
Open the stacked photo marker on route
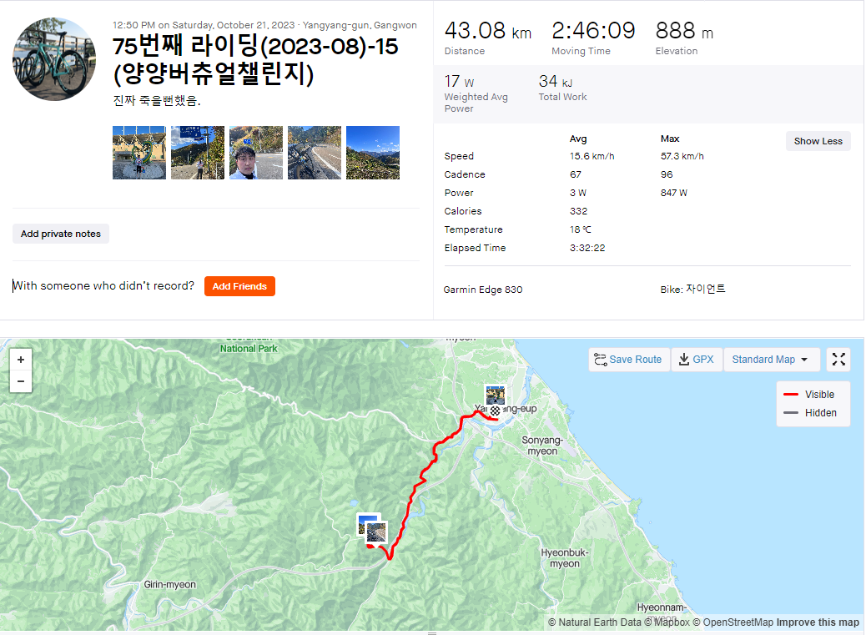[x=373, y=530]
